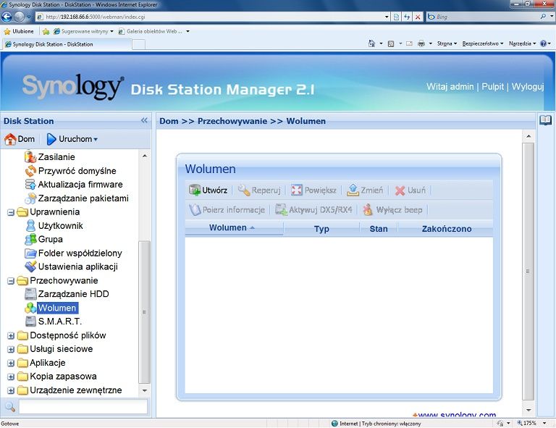Click the Pulpit link
The image size is (556, 428).
pos(492,86)
